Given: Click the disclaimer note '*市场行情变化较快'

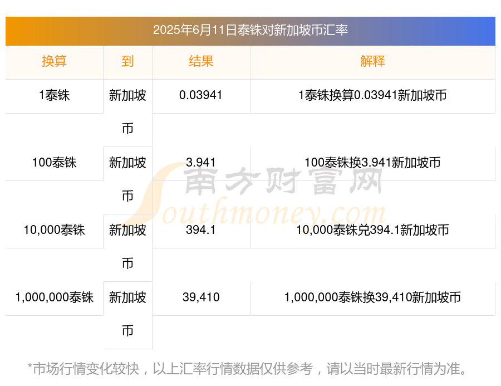Looking at the screenshot, I should [x=83, y=369].
